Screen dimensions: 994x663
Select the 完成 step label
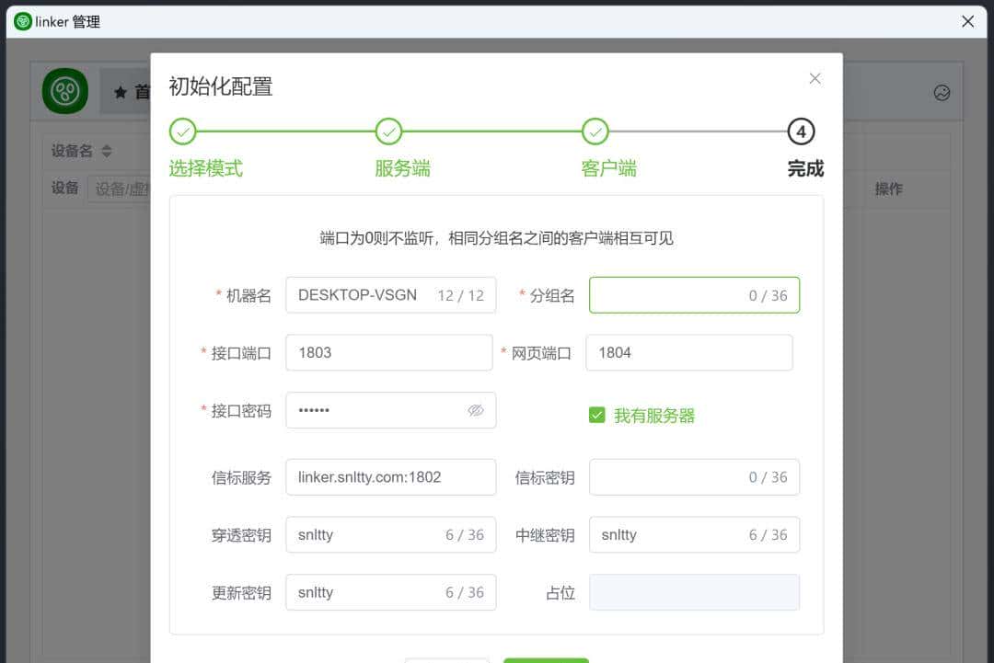coord(807,169)
